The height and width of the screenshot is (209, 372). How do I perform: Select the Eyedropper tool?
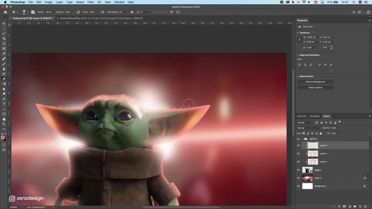click(x=4, y=53)
